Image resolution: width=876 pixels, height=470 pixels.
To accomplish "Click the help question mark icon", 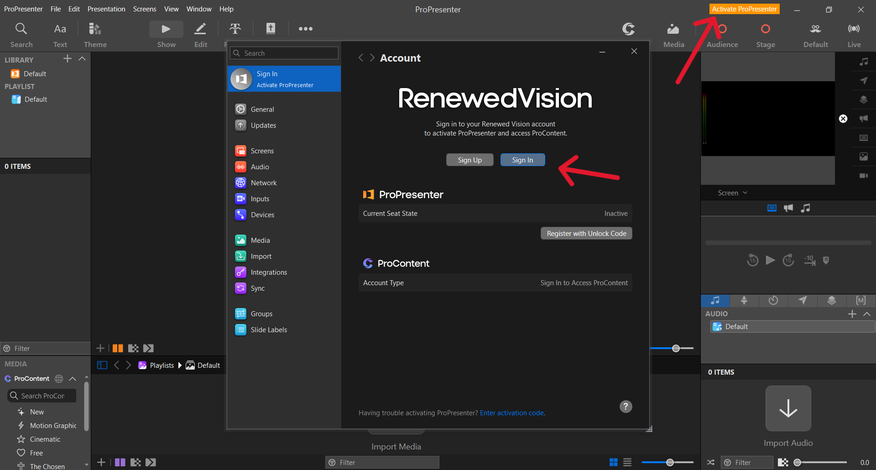I will 626,406.
